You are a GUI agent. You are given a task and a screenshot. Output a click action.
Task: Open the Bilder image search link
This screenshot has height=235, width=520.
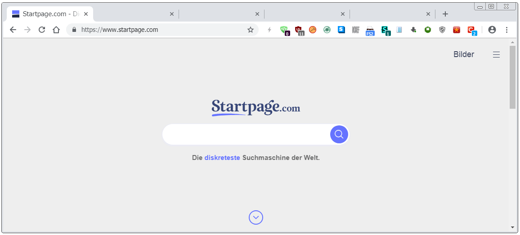[x=464, y=54]
